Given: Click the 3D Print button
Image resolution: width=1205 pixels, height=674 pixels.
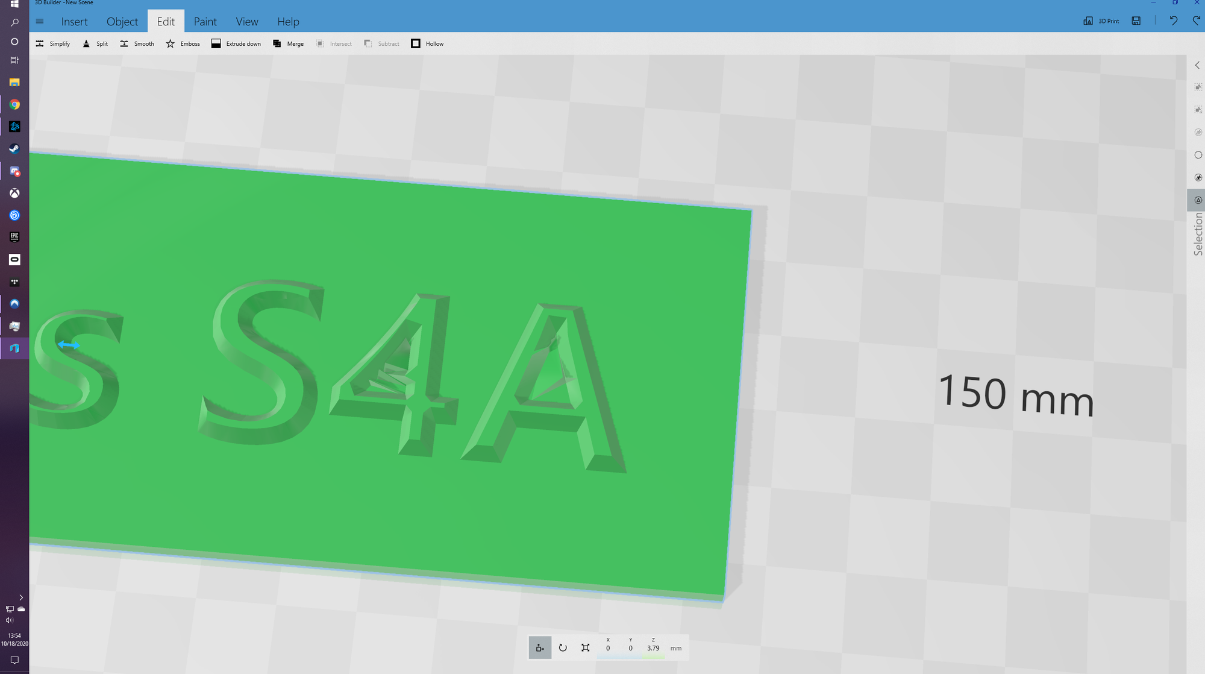Looking at the screenshot, I should click(x=1101, y=21).
